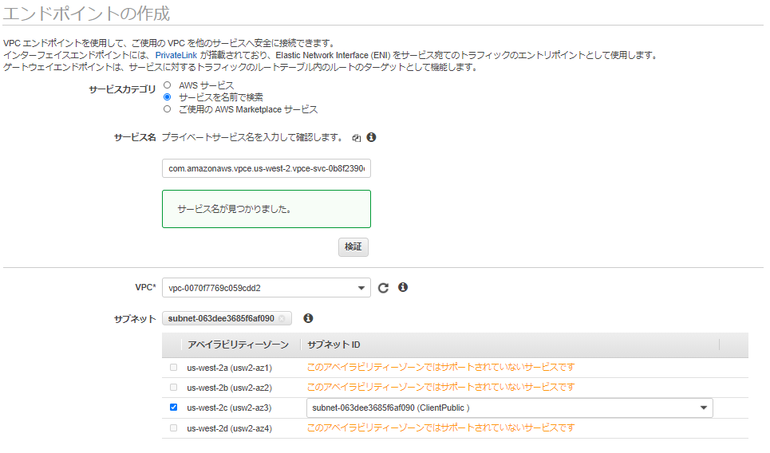Click the サービスカテゴリ label
This screenshot has height=453, width=770.
tap(122, 89)
